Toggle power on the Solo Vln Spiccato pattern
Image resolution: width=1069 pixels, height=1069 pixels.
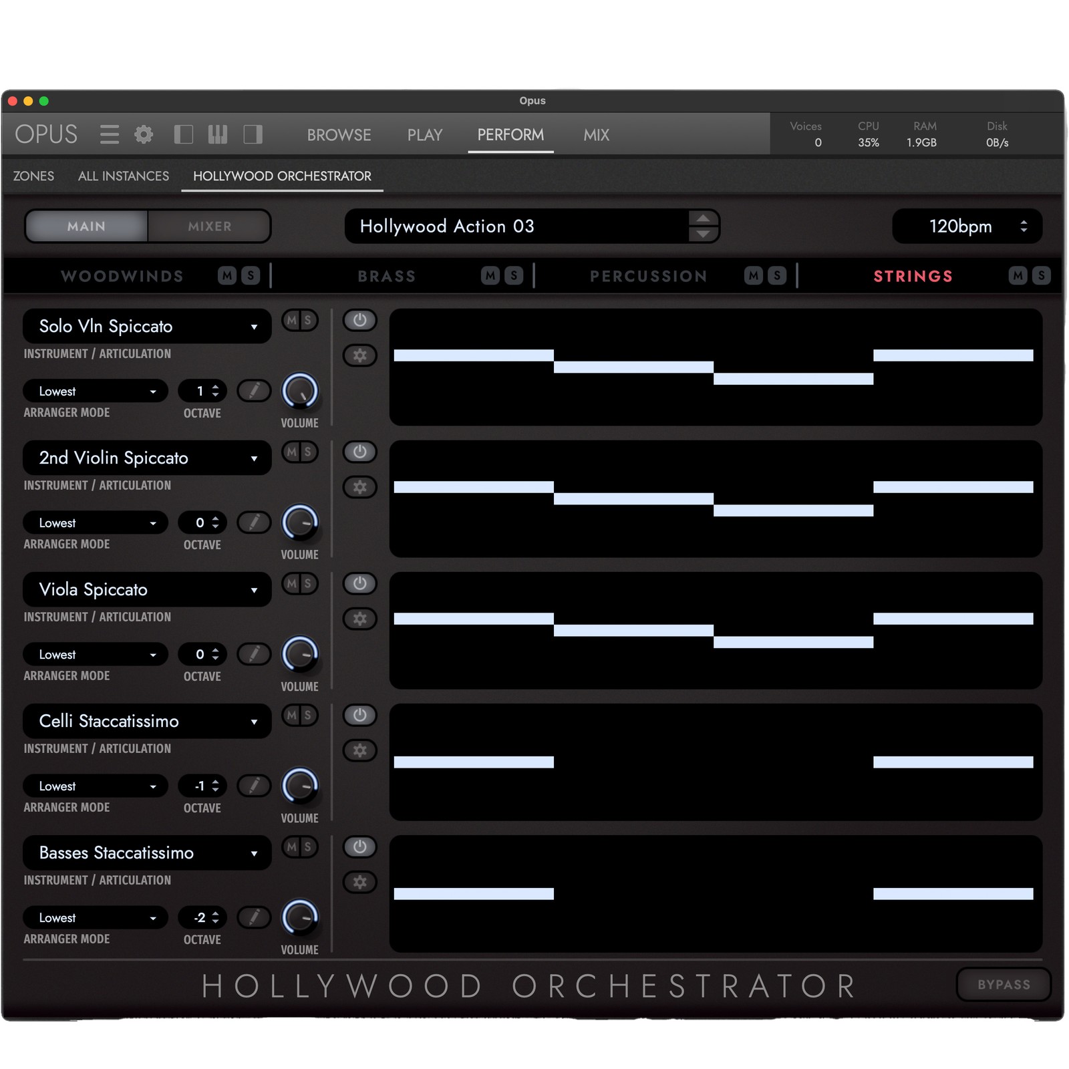pyautogui.click(x=360, y=320)
